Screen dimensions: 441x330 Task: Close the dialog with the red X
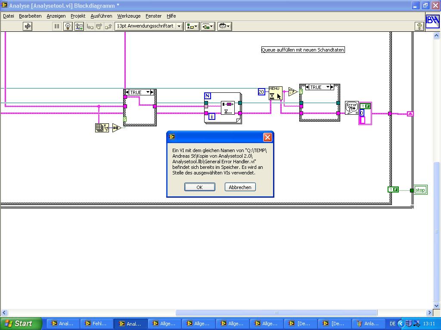click(267, 137)
